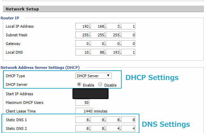Viewport: 206px width, 133px height.
Task: Click Gateway third octet field
Action: (x=113, y=44)
